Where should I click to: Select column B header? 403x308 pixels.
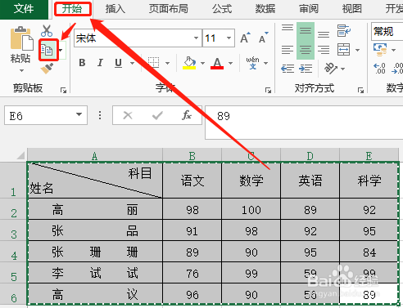[192, 155]
